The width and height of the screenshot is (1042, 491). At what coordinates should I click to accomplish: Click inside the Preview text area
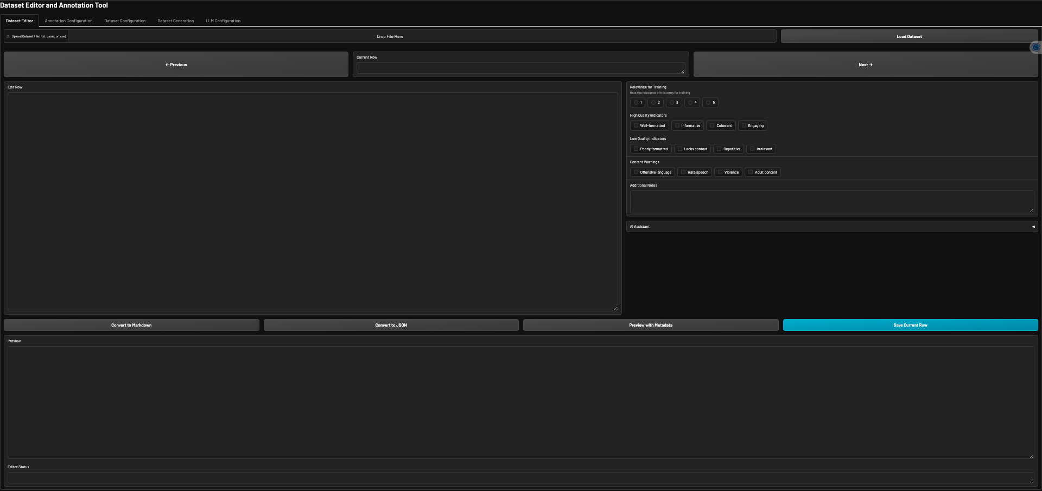click(521, 403)
